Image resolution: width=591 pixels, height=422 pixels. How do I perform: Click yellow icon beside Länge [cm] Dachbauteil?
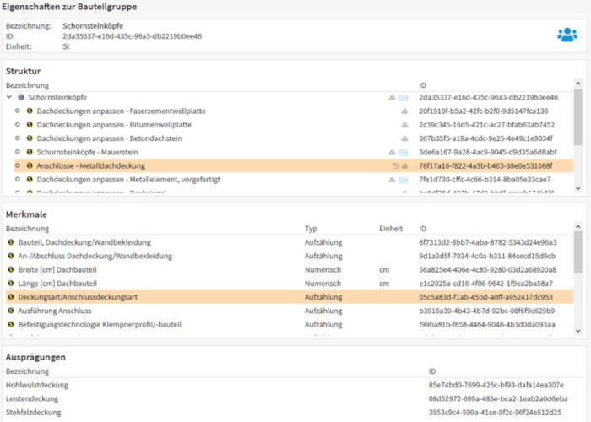click(11, 283)
